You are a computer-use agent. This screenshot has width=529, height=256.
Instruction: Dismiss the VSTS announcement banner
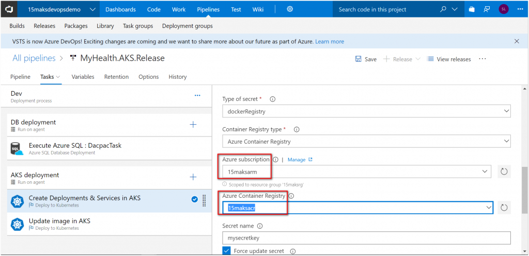point(517,41)
